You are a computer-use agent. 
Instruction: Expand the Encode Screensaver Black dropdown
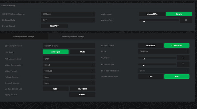[x=164, y=71]
